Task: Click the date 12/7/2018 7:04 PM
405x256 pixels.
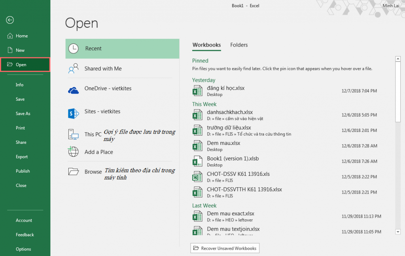Action: click(359, 91)
